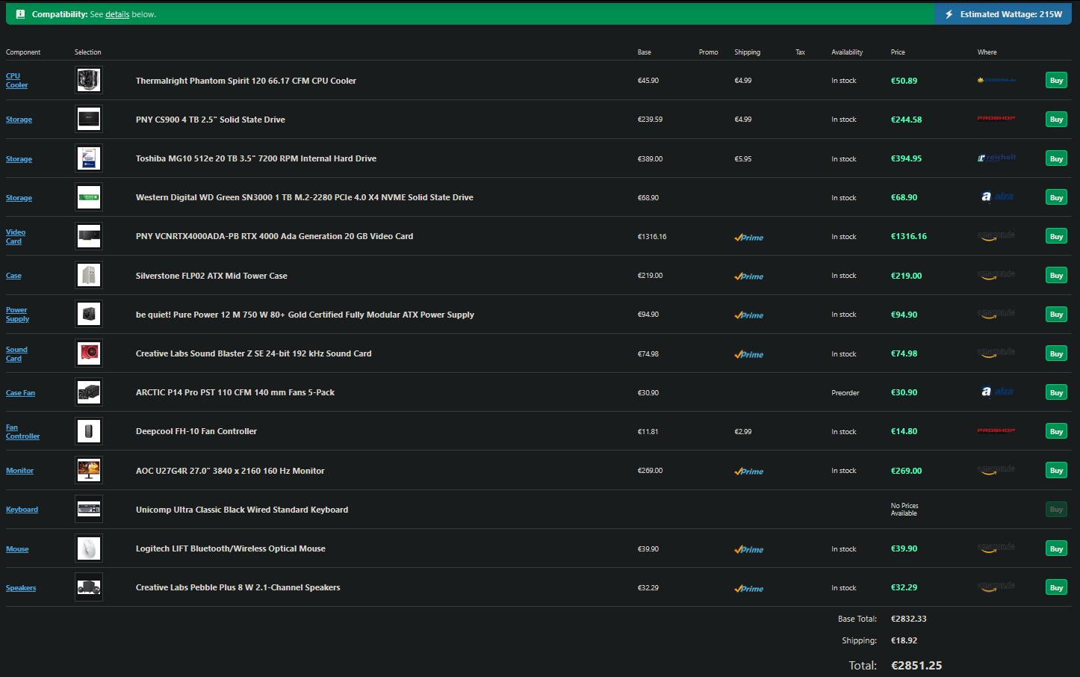Open the Video Card component category link
The image size is (1080, 677).
tap(16, 236)
